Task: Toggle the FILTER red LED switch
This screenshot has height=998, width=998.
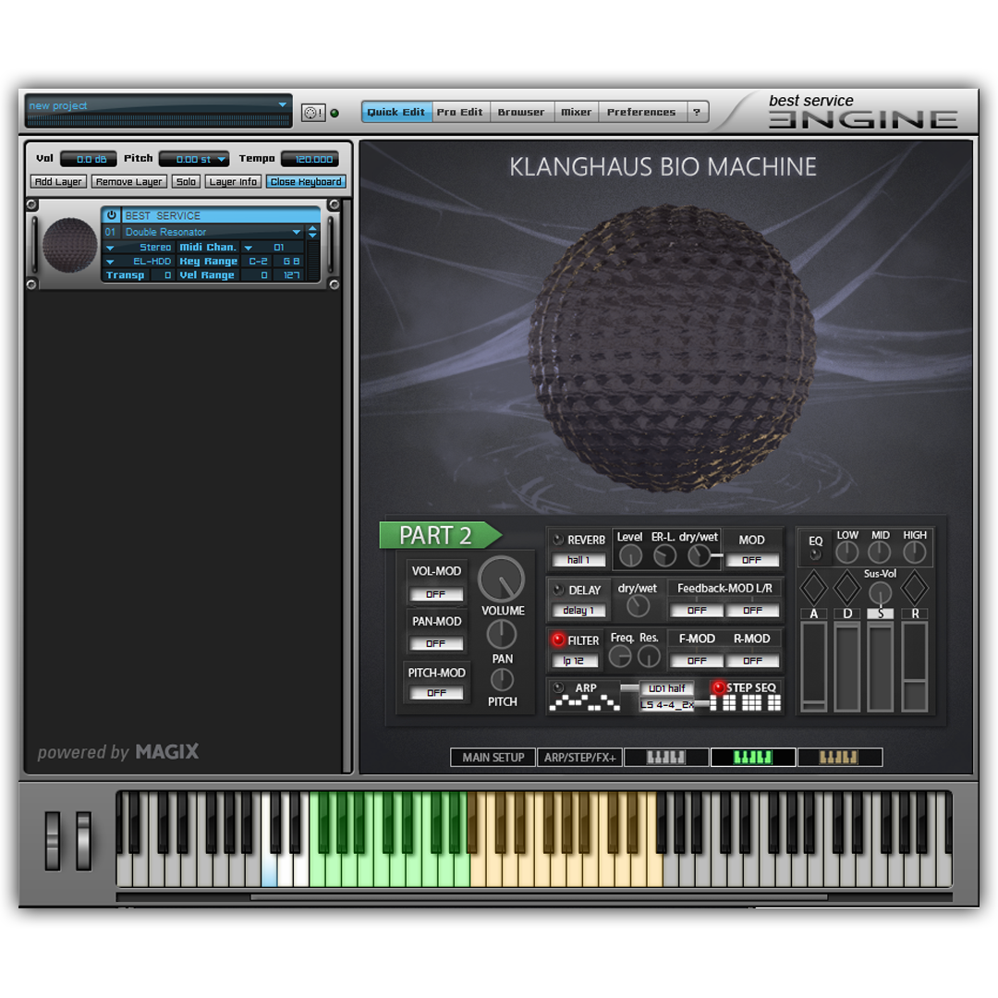Action: tap(558, 639)
